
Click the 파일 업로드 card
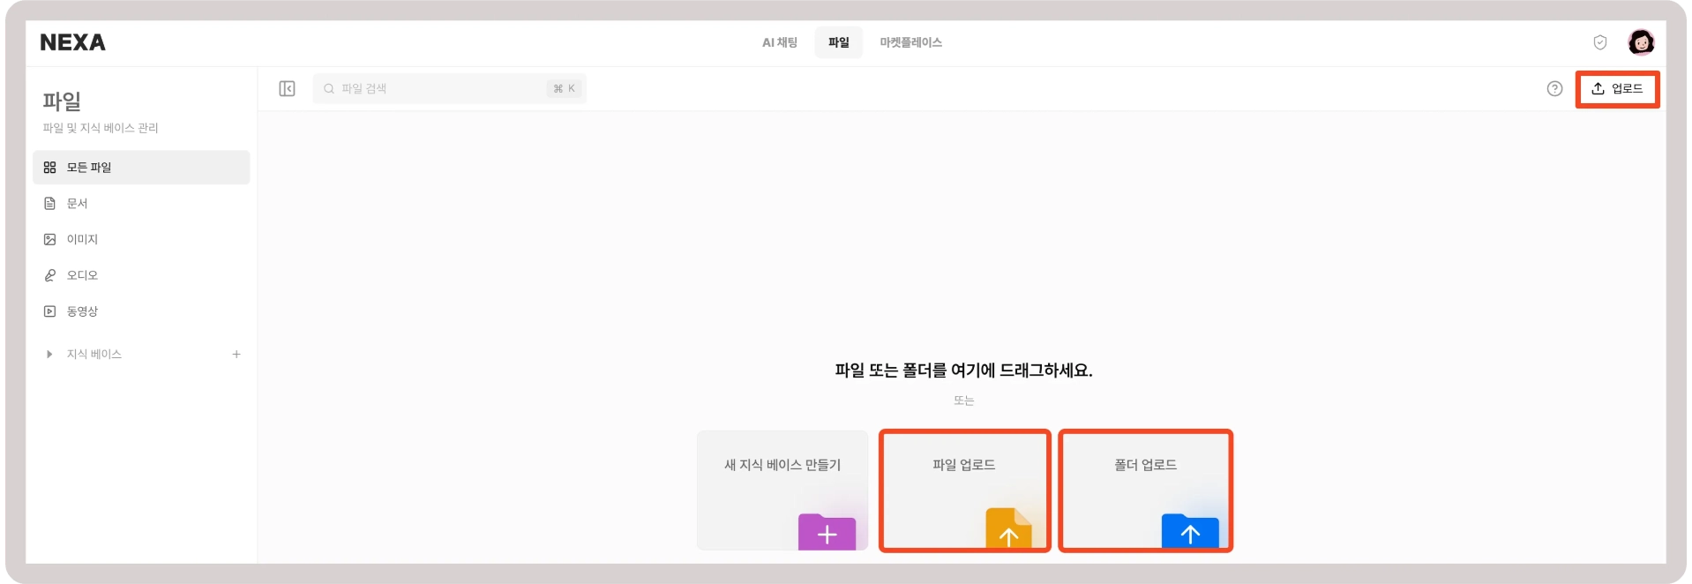click(964, 490)
